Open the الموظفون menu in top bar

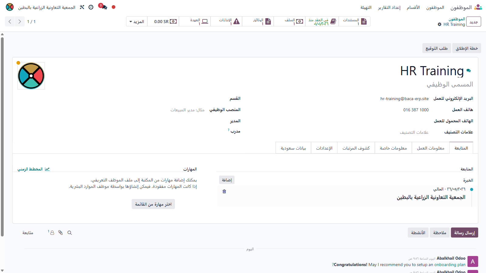pyautogui.click(x=435, y=7)
